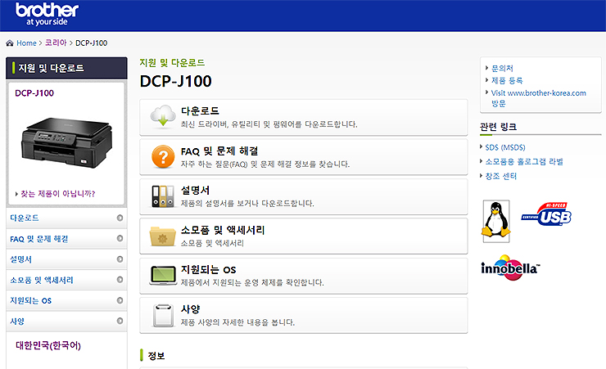
Task: Click the Linux Tux penguin icon
Action: click(496, 221)
